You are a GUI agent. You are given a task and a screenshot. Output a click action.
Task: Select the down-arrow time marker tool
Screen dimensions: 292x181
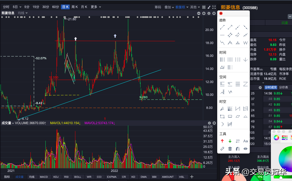[246, 60]
